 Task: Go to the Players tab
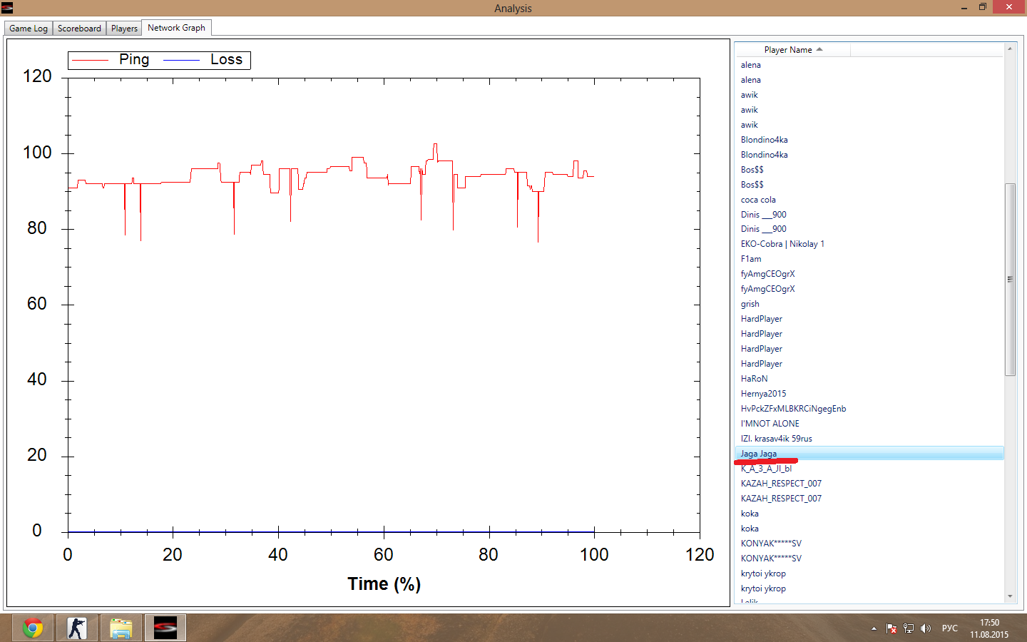click(x=124, y=29)
